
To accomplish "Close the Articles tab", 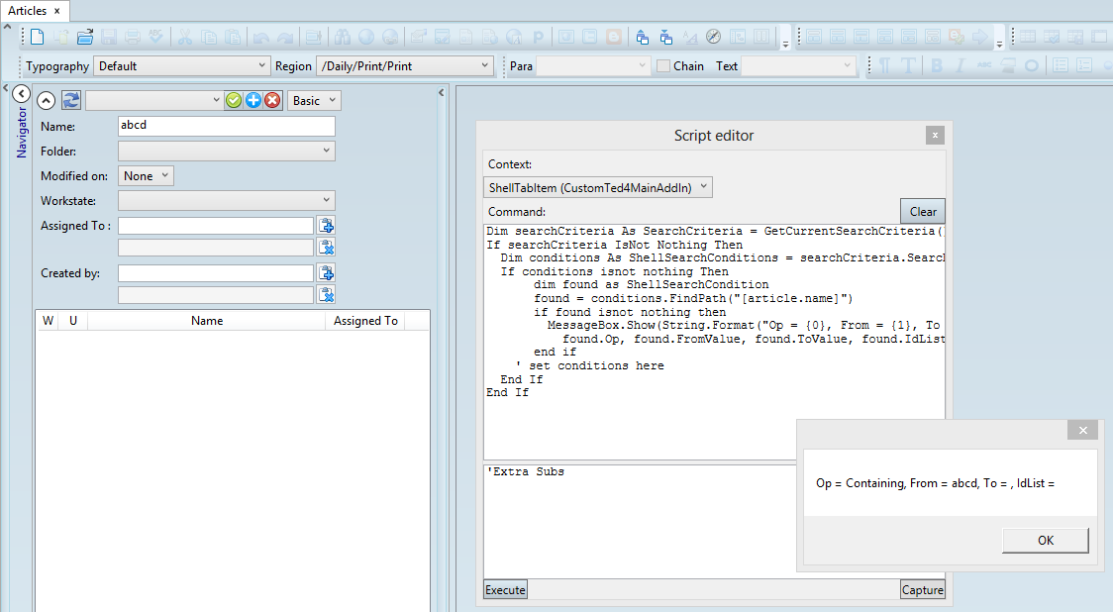I will [57, 11].
